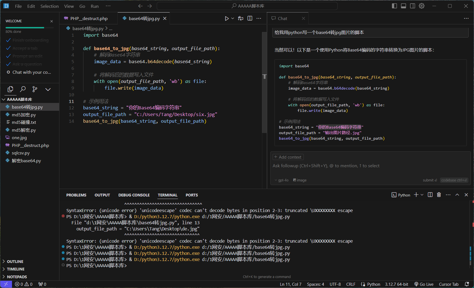This screenshot has height=288, width=474.
Task: Run the Python file with play button
Action: pyautogui.click(x=227, y=18)
